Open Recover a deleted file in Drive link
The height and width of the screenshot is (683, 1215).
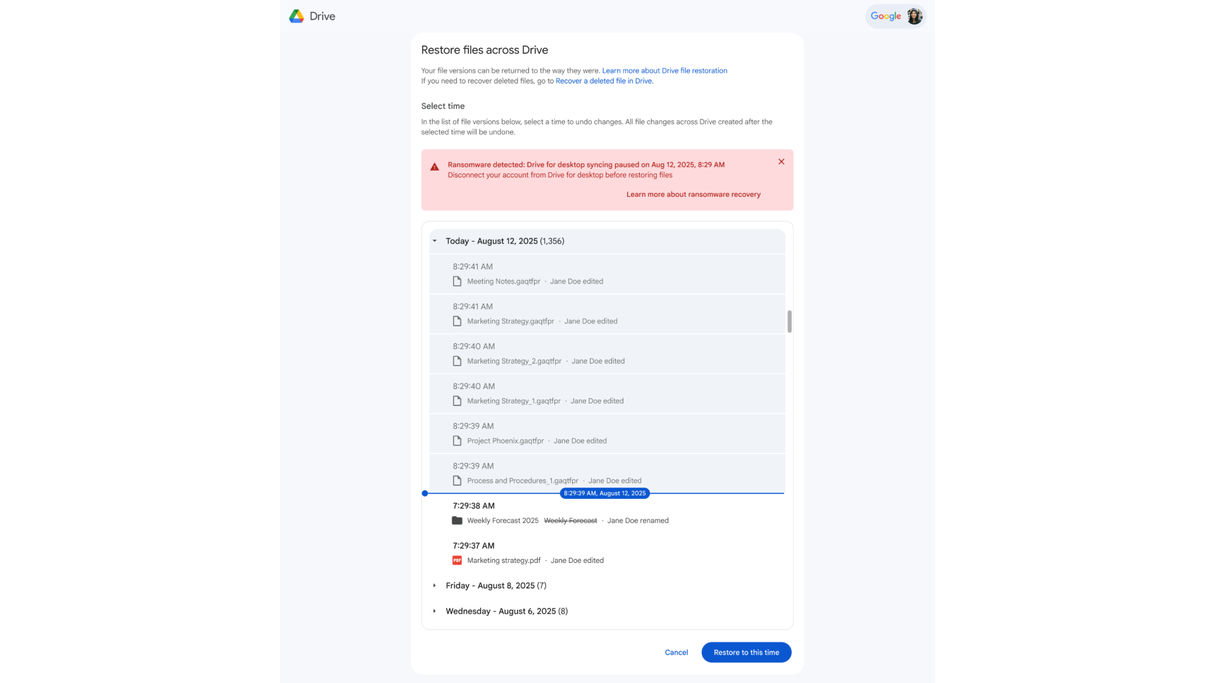(x=604, y=81)
